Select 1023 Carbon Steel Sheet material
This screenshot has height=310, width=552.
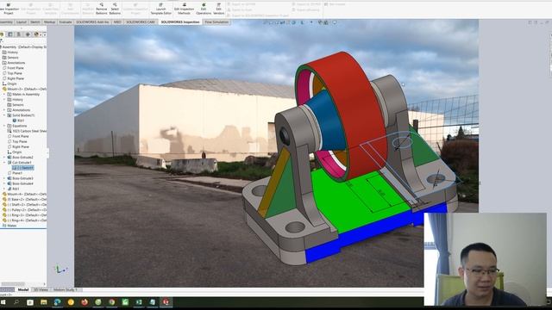pos(27,131)
